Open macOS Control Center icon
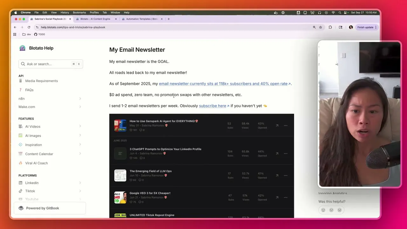Screen dimensions: 407x229 point(346,13)
